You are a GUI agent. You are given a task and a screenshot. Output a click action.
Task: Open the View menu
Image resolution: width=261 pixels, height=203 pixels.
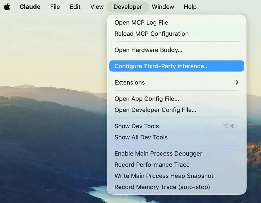coord(97,7)
